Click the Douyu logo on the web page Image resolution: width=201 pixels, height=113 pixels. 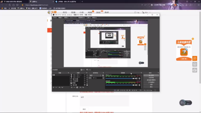coord(52,12)
